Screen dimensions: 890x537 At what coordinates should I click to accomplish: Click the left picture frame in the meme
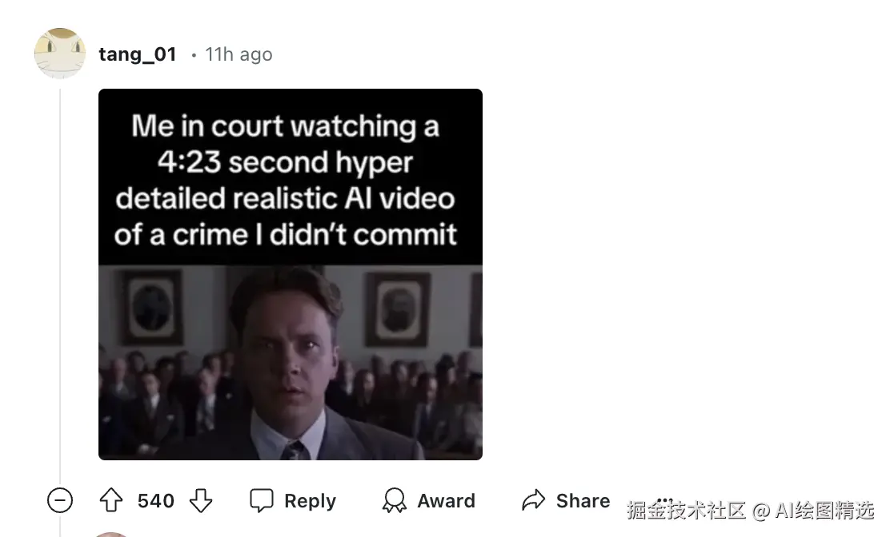click(150, 307)
